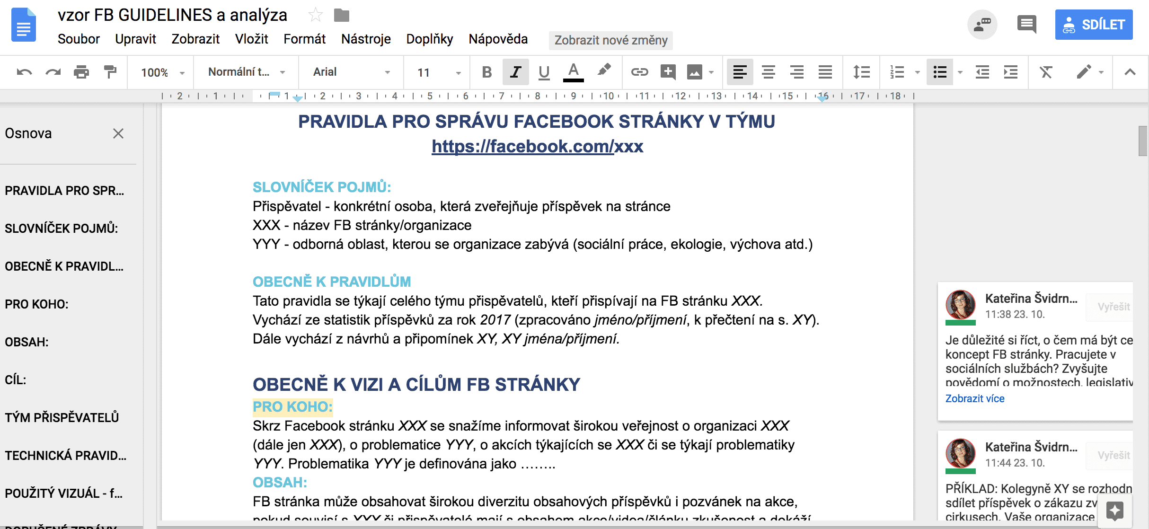Print the document using printer icon

click(x=81, y=72)
